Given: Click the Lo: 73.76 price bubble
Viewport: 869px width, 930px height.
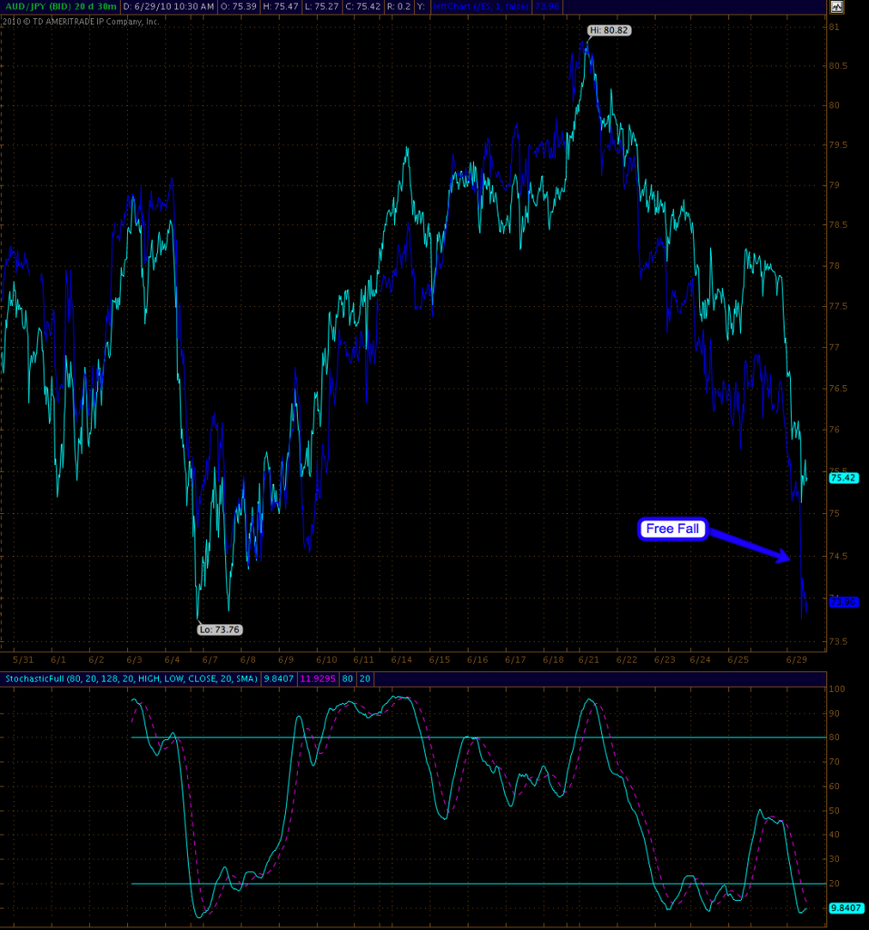Looking at the screenshot, I should tap(221, 628).
